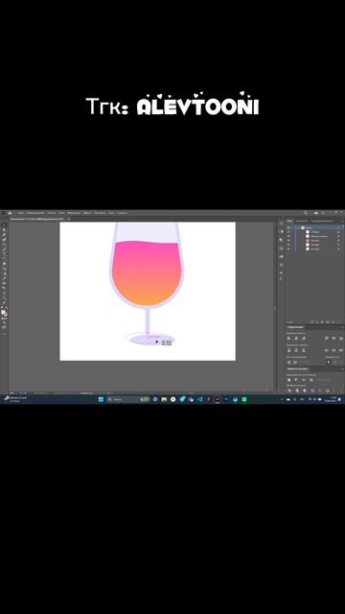Click the Divide pathfinder icon
This screenshot has width=345, height=614.
[x=289, y=390]
